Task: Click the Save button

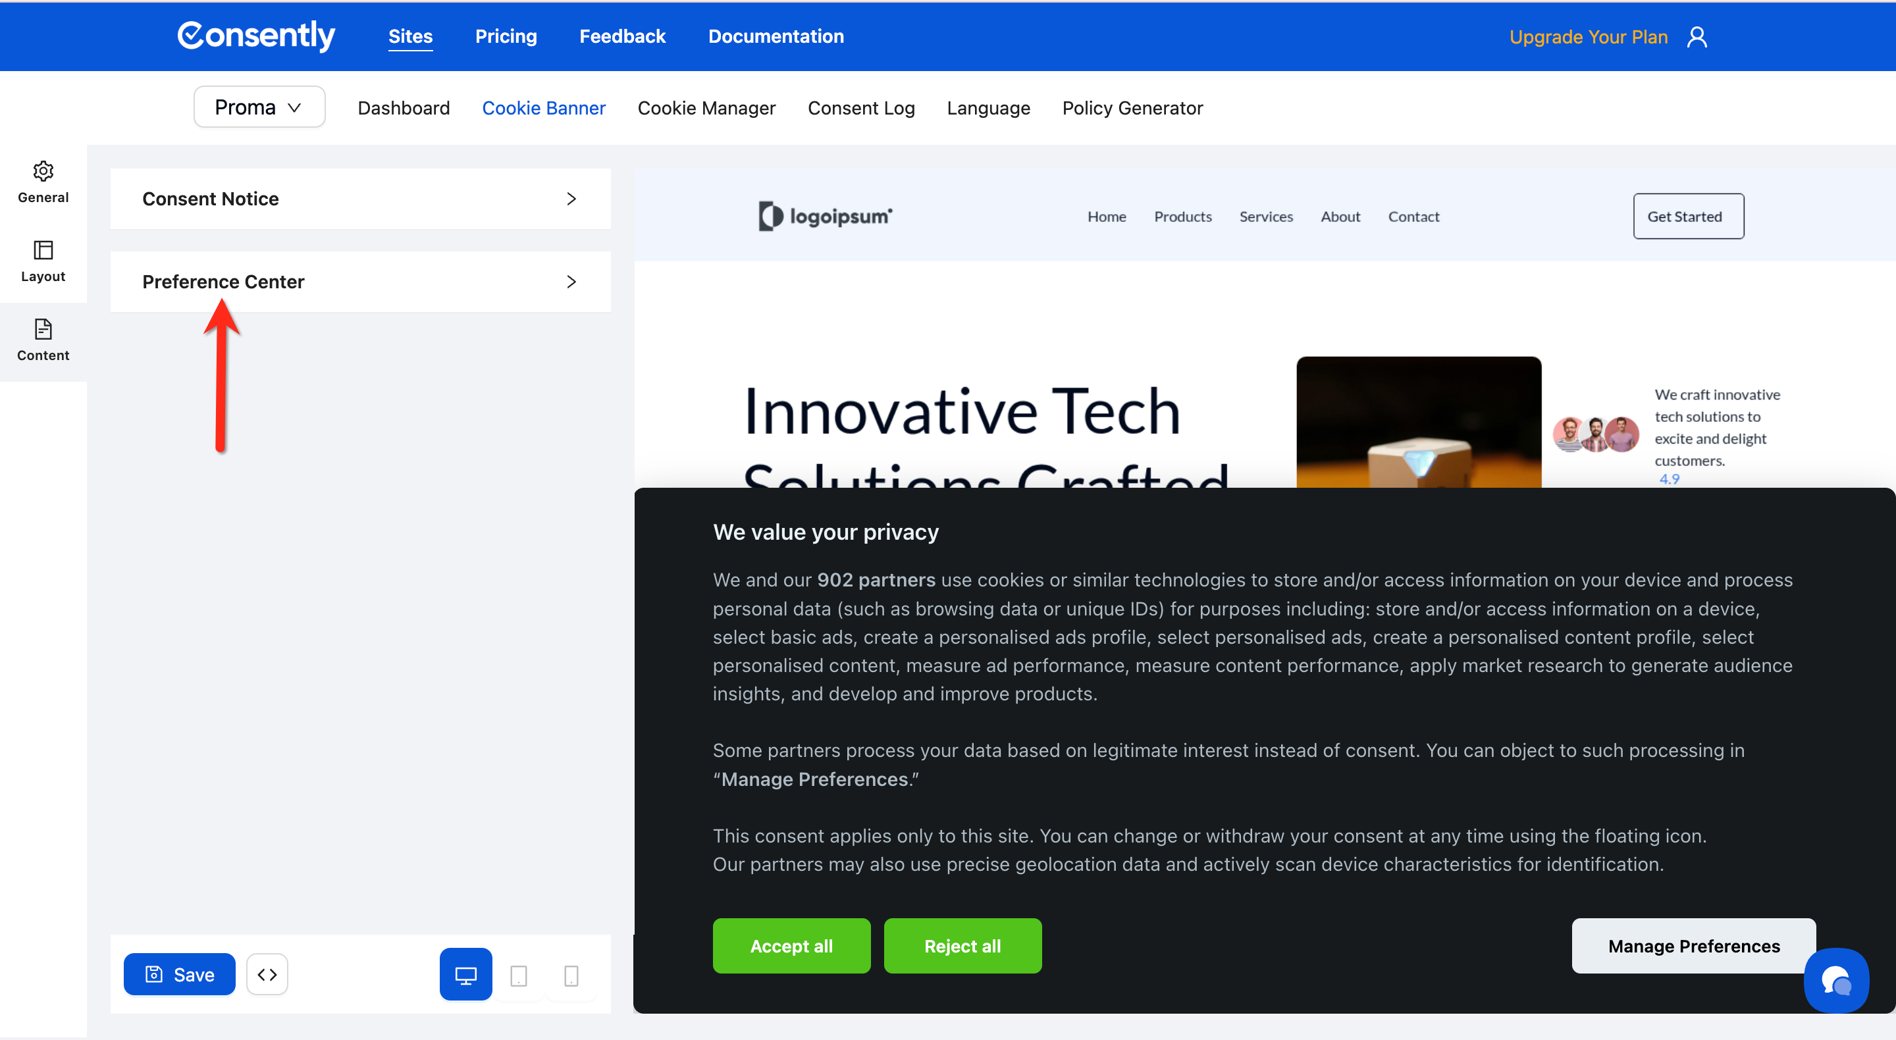Action: pos(180,974)
